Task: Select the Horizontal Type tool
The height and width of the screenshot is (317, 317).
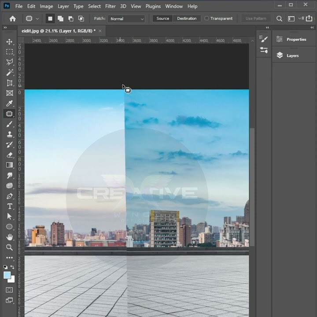Action: tap(9, 206)
